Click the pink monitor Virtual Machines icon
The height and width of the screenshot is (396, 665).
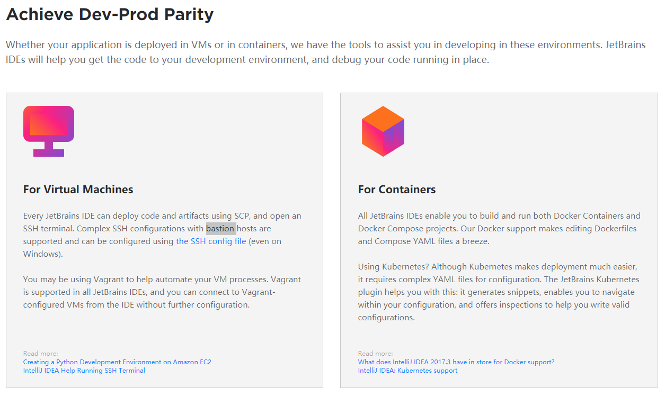(49, 131)
